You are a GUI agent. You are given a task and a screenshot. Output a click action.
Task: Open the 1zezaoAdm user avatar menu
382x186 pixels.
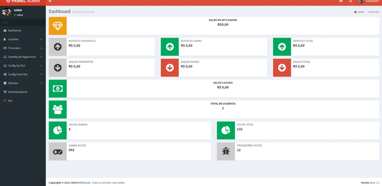point(361,1)
